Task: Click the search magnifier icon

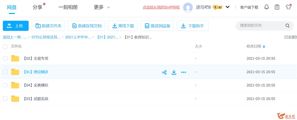Action: (287, 26)
